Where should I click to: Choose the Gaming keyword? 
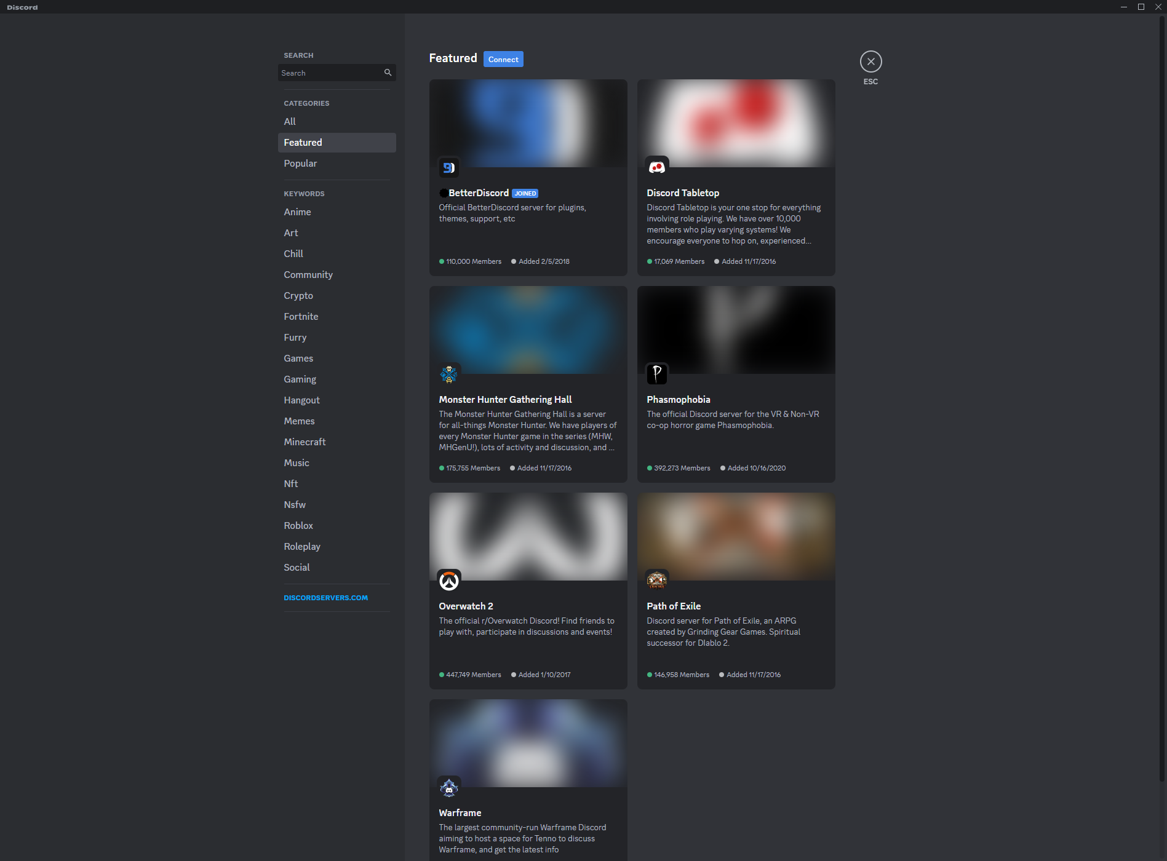337,379
